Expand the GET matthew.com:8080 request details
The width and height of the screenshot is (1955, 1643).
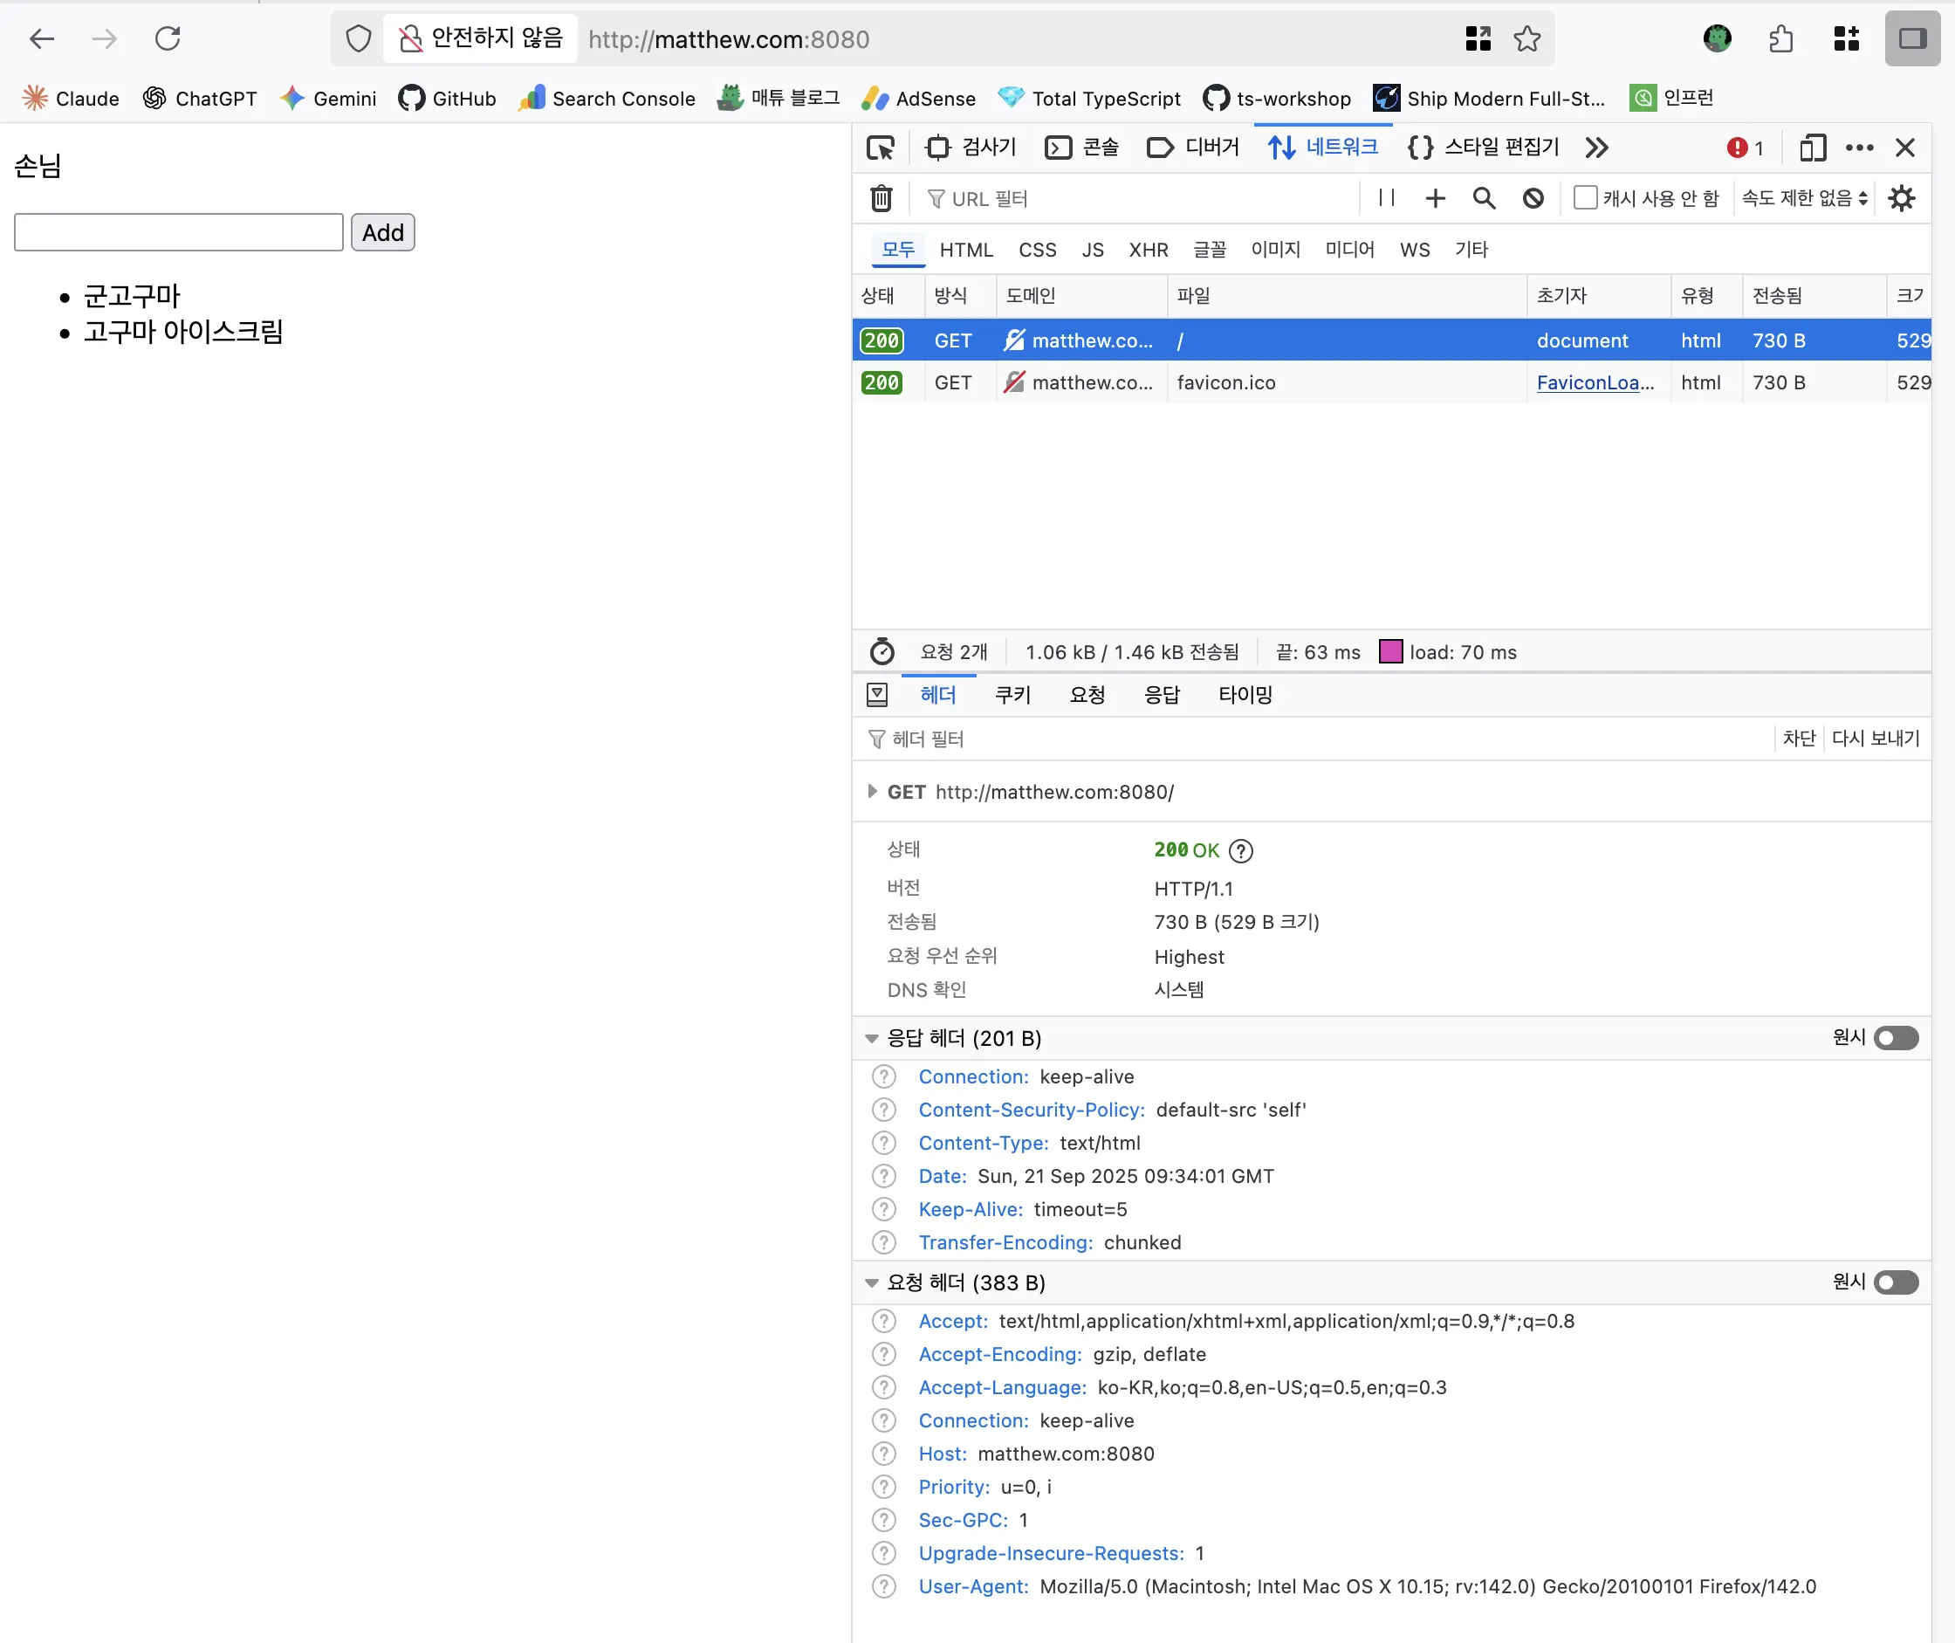pyautogui.click(x=872, y=791)
